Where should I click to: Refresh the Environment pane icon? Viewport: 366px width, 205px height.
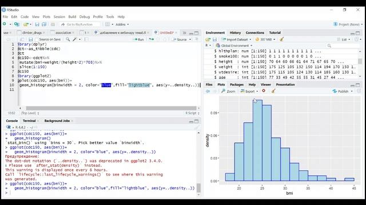(x=356, y=39)
